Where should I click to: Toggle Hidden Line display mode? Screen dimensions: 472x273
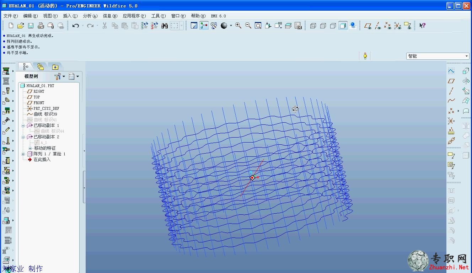point(323,26)
